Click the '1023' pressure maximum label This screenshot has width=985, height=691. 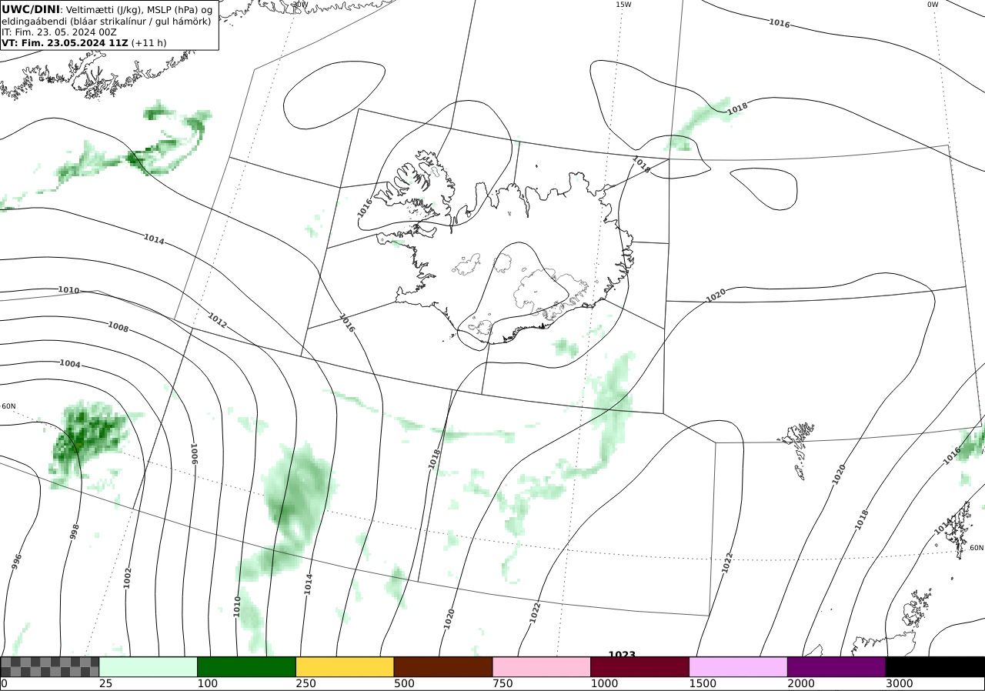point(622,654)
